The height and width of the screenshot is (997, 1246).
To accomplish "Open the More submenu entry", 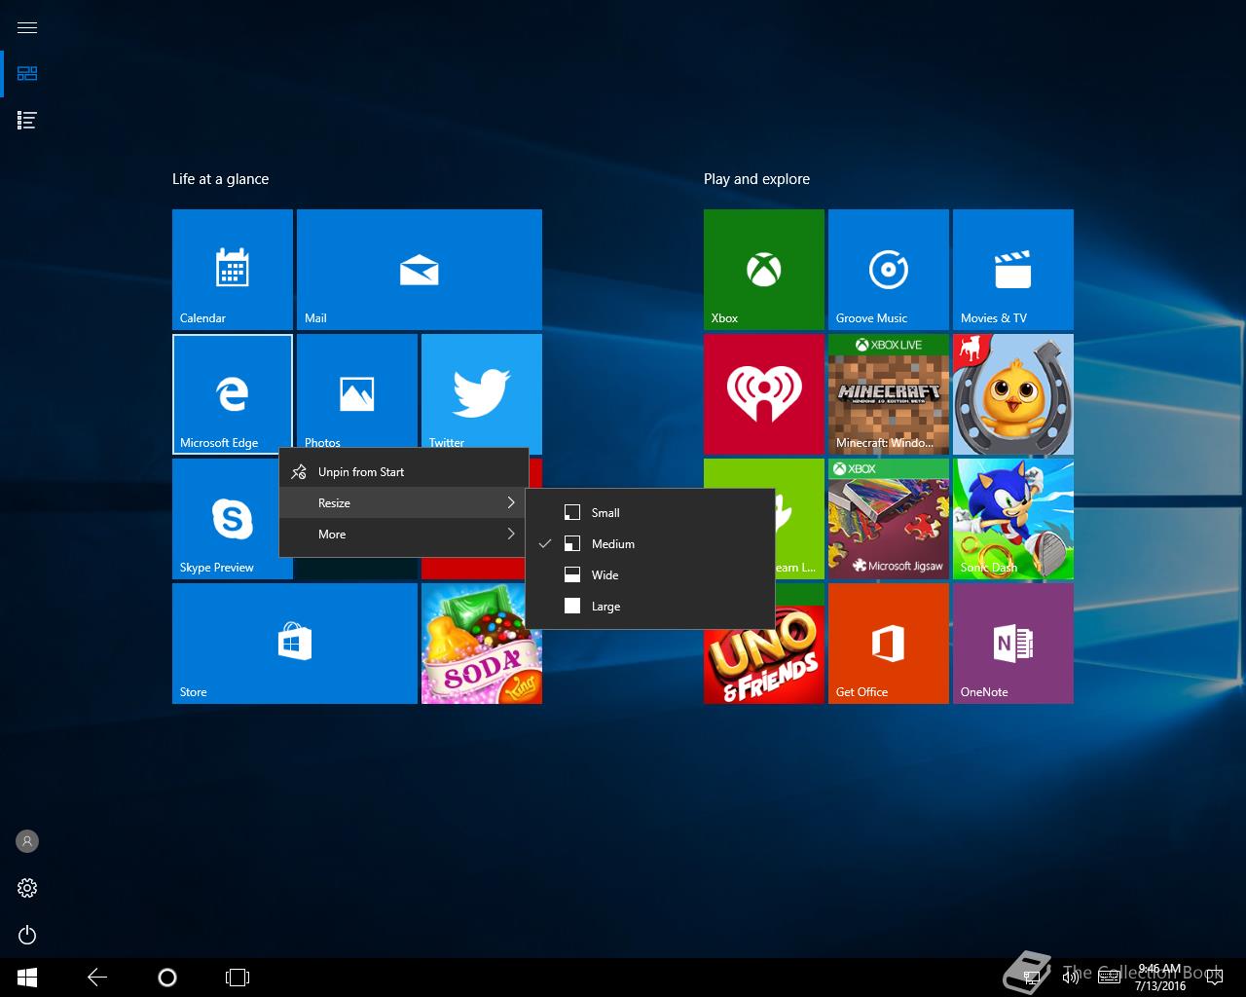I will click(x=404, y=535).
